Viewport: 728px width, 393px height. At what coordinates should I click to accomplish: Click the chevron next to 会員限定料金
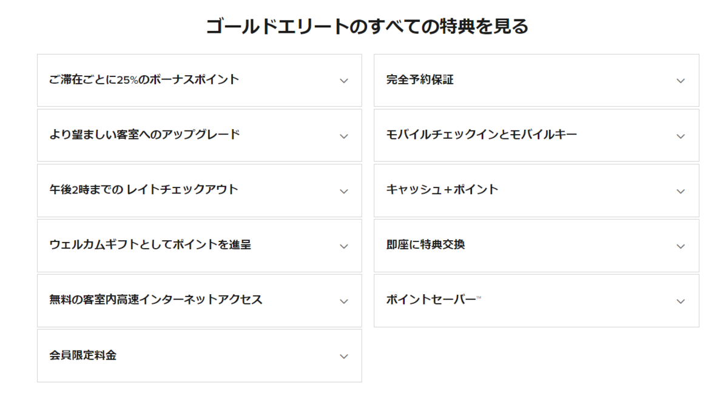pos(345,355)
